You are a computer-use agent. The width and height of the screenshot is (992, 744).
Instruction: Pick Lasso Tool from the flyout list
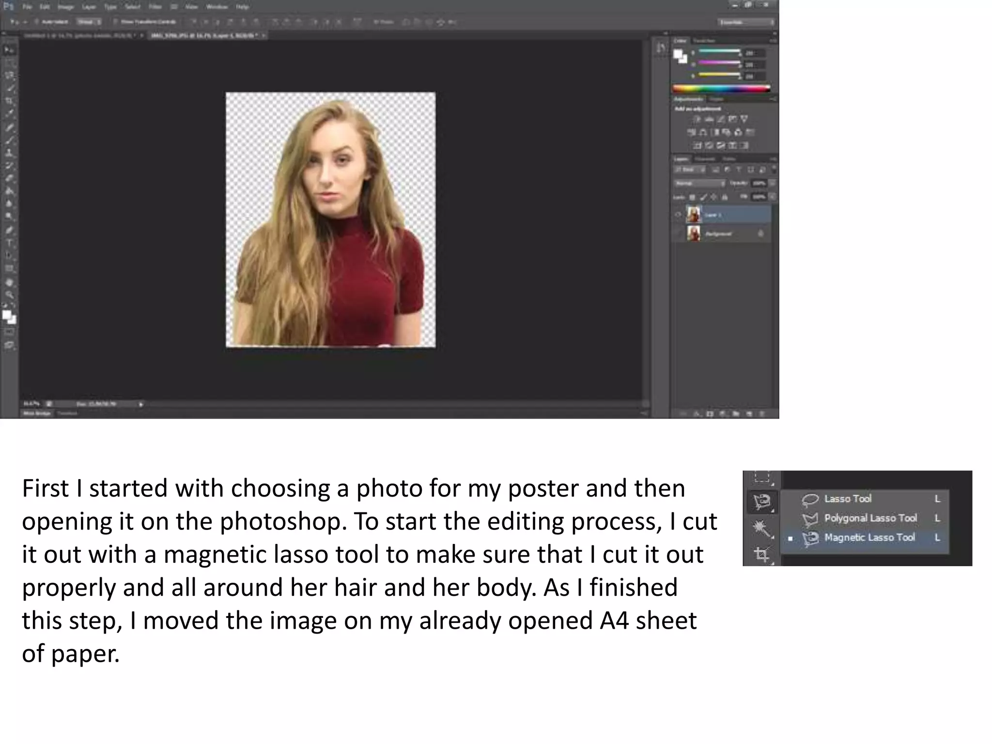coord(847,499)
